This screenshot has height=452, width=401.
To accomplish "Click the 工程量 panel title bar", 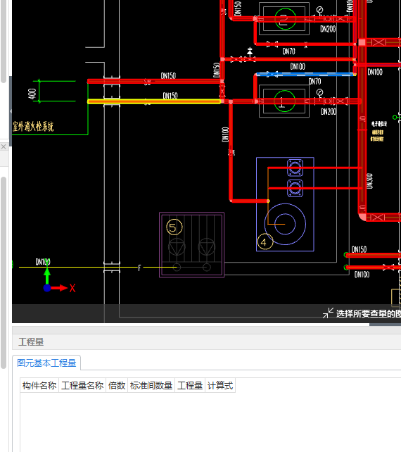I will [x=207, y=342].
